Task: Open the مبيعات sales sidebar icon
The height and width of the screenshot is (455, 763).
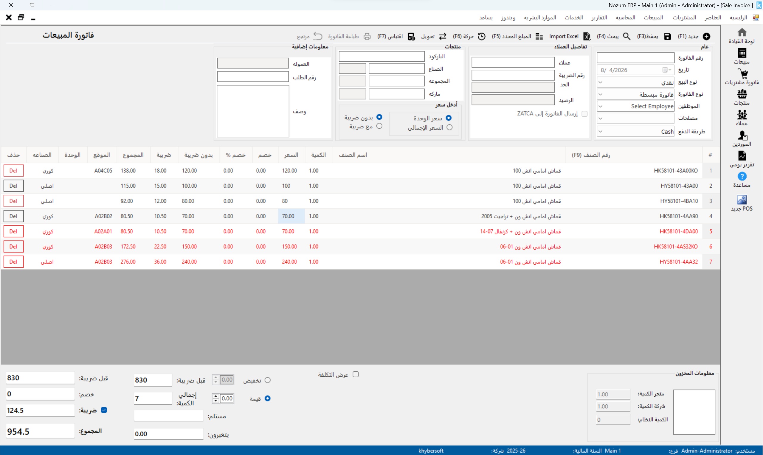Action: coord(742,53)
